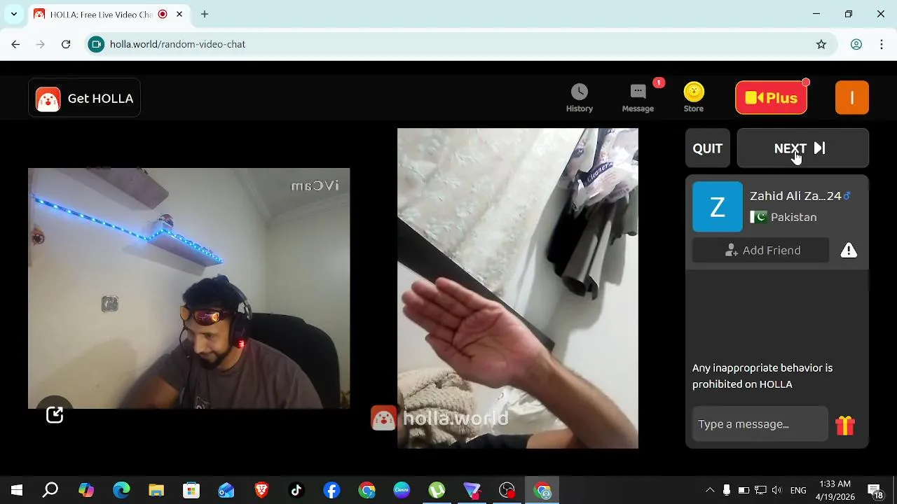Open the tab search dropdown arrow
The image size is (897, 504).
tap(13, 14)
